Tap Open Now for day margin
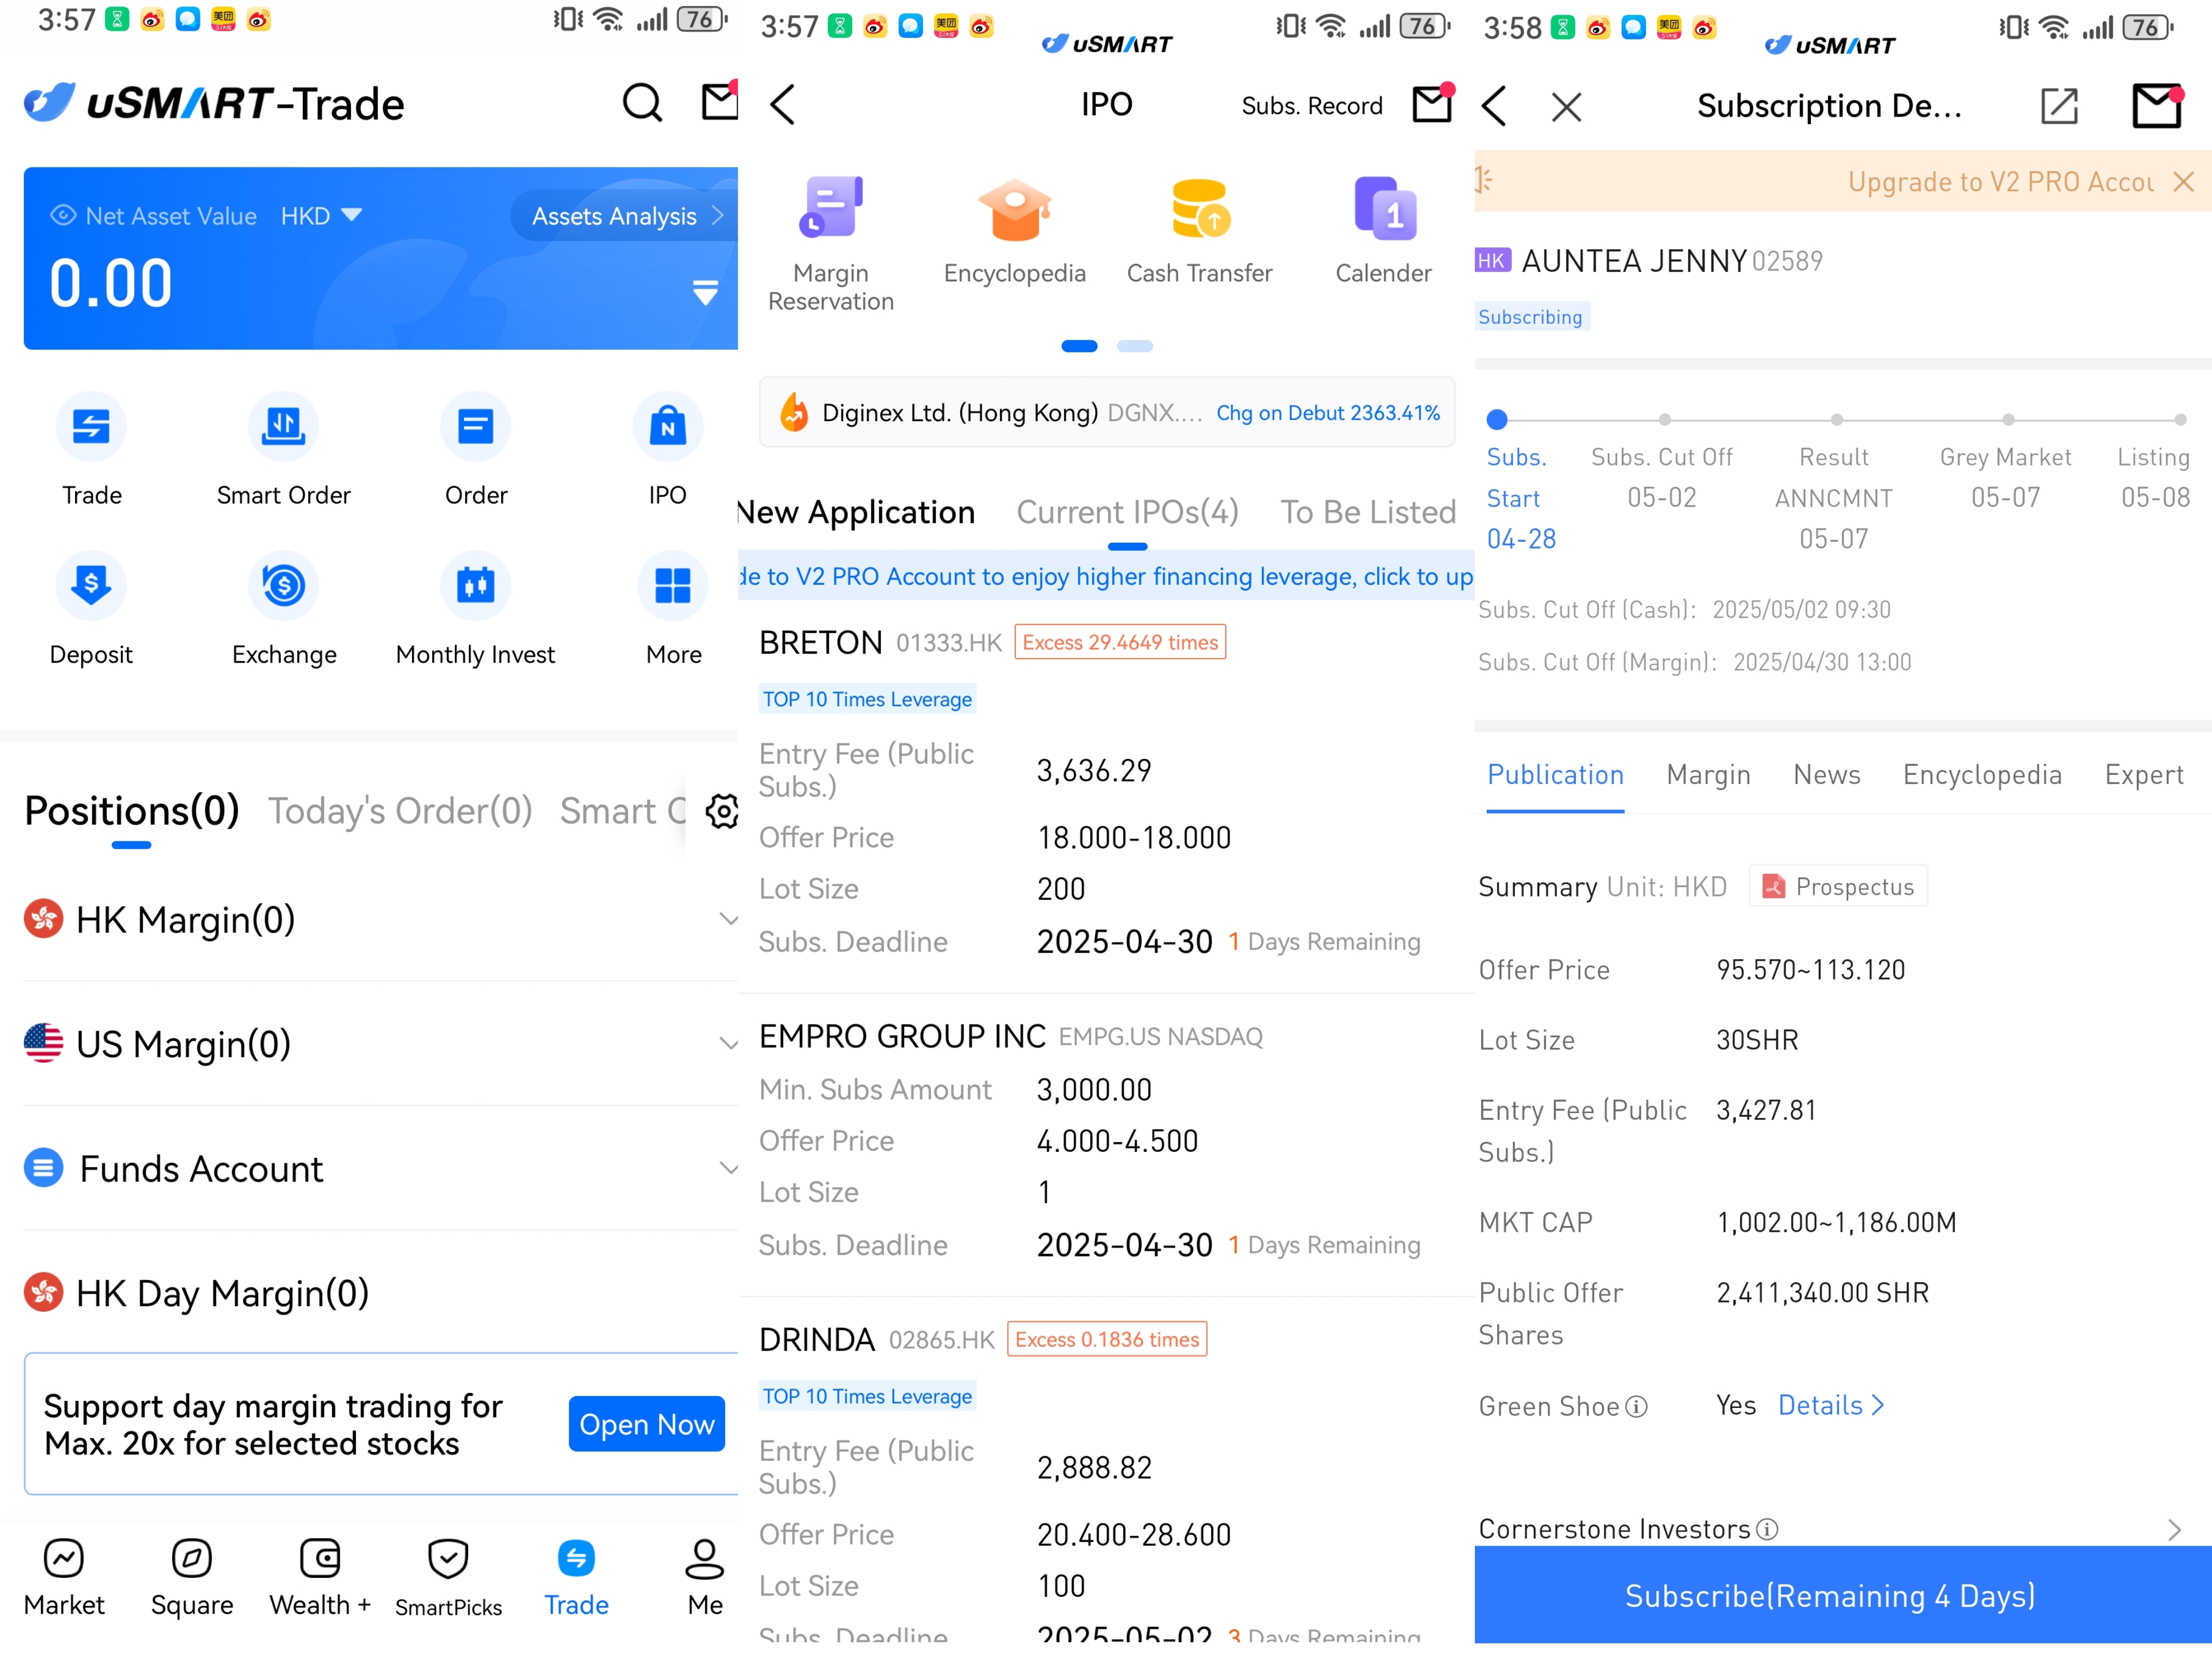The height and width of the screenshot is (1659, 2212). click(x=646, y=1424)
